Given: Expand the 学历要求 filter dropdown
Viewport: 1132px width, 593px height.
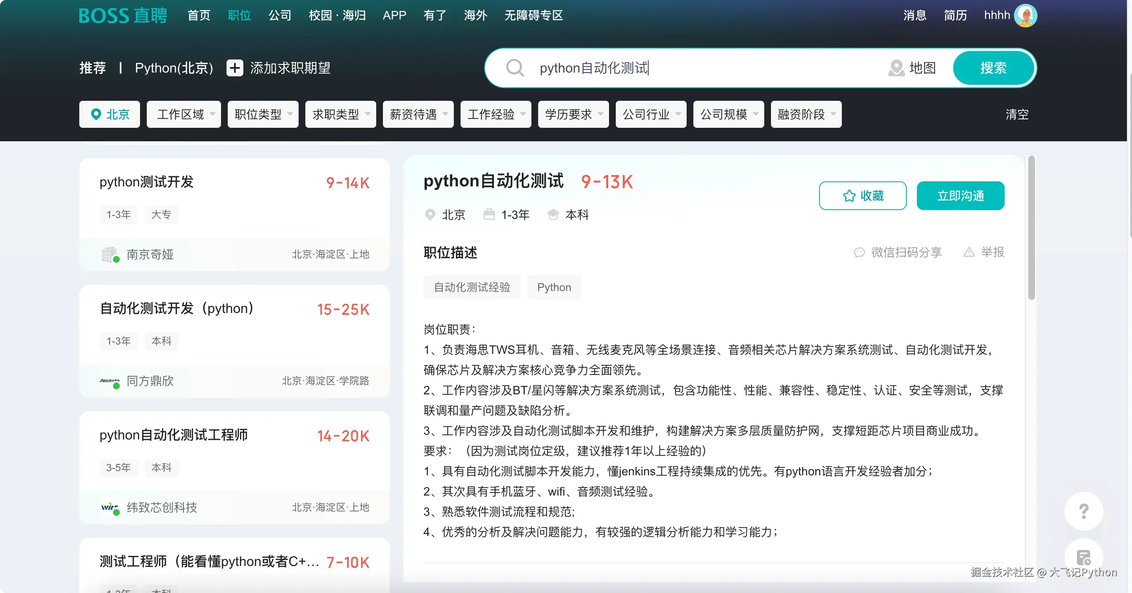Looking at the screenshot, I should coord(574,114).
